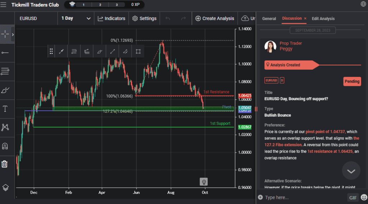This screenshot has width=368, height=204.
Task: Click the trend line icon in floating toolbar
Action: coord(61,51)
